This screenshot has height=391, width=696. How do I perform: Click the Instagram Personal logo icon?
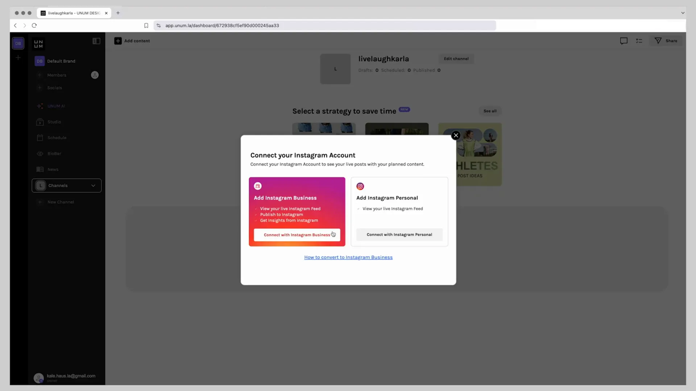(360, 186)
